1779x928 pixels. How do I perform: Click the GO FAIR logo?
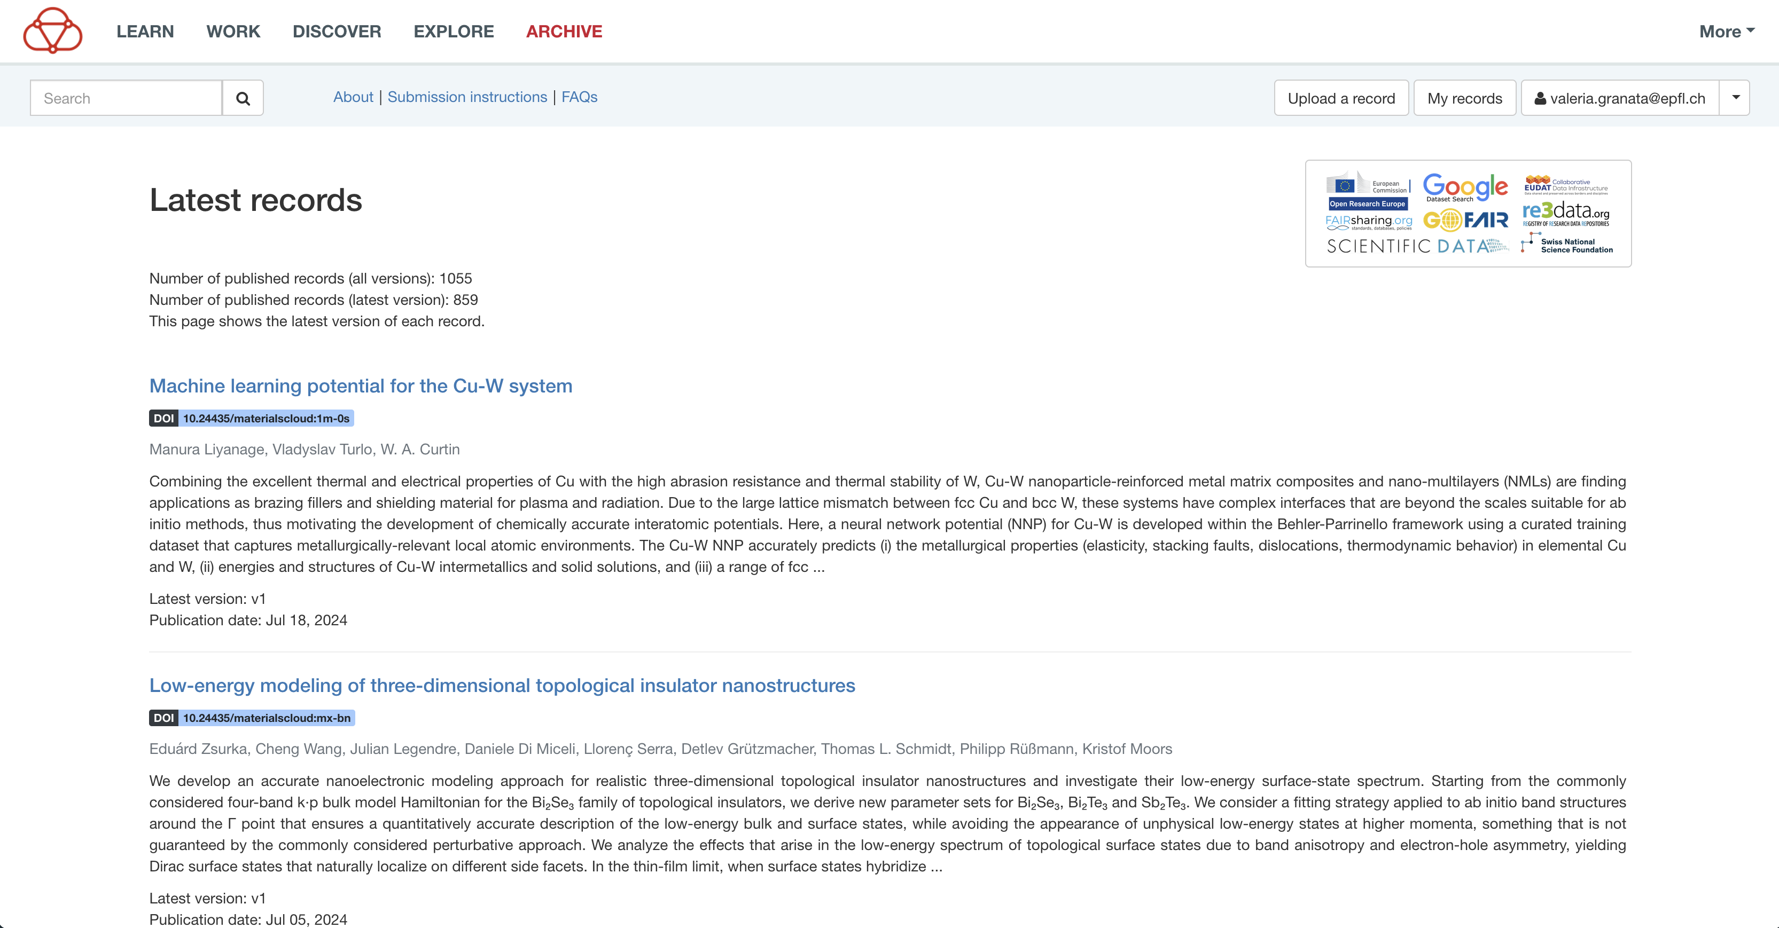(x=1465, y=221)
